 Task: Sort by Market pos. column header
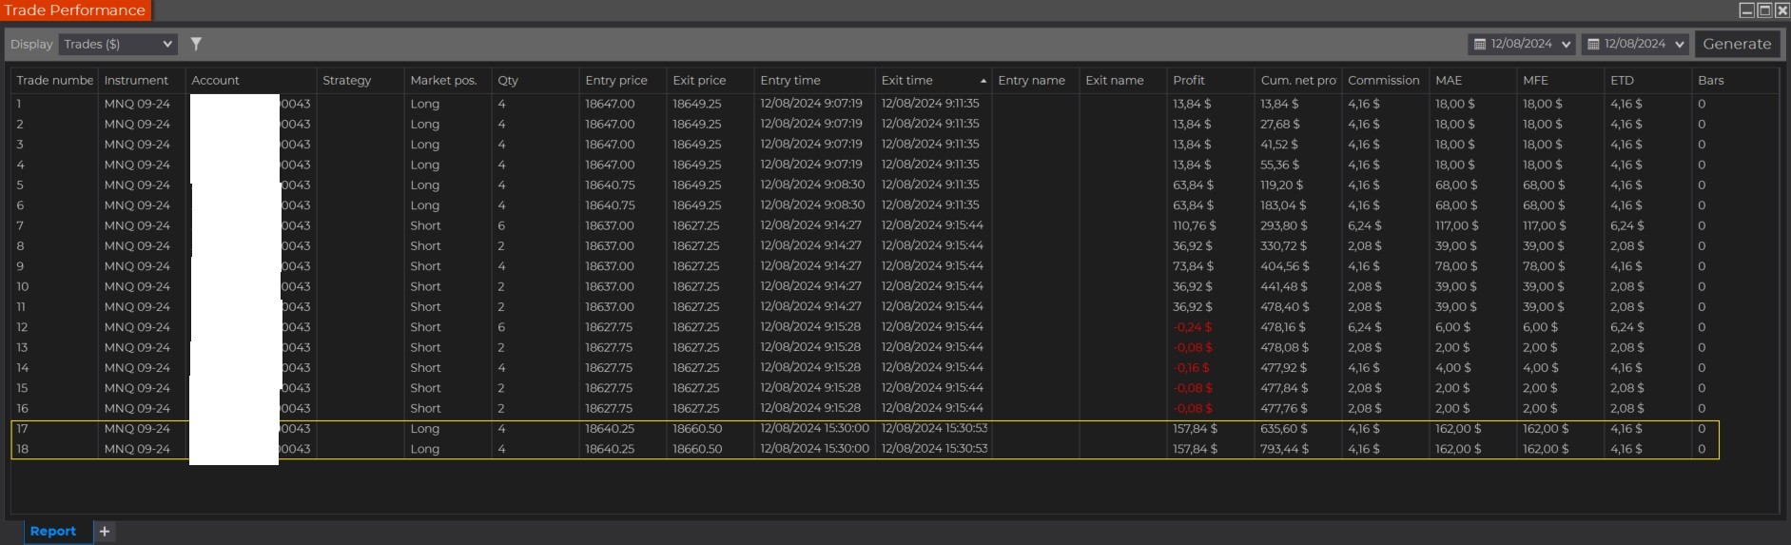pyautogui.click(x=447, y=81)
